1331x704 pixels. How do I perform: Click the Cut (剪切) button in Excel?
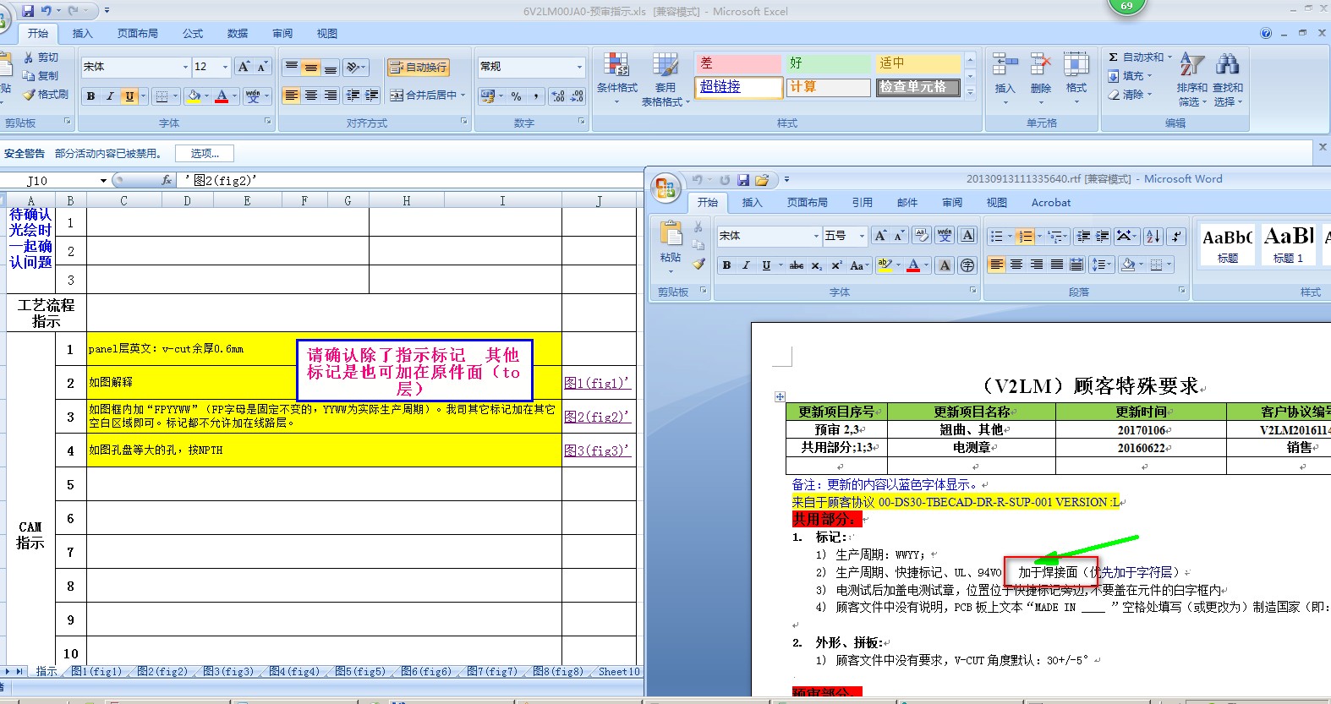[x=41, y=57]
